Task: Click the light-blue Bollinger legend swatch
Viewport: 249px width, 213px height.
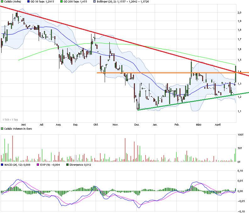Action: coord(95,2)
